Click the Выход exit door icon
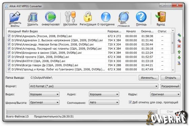Screen dimensions: 189x126 161,17
